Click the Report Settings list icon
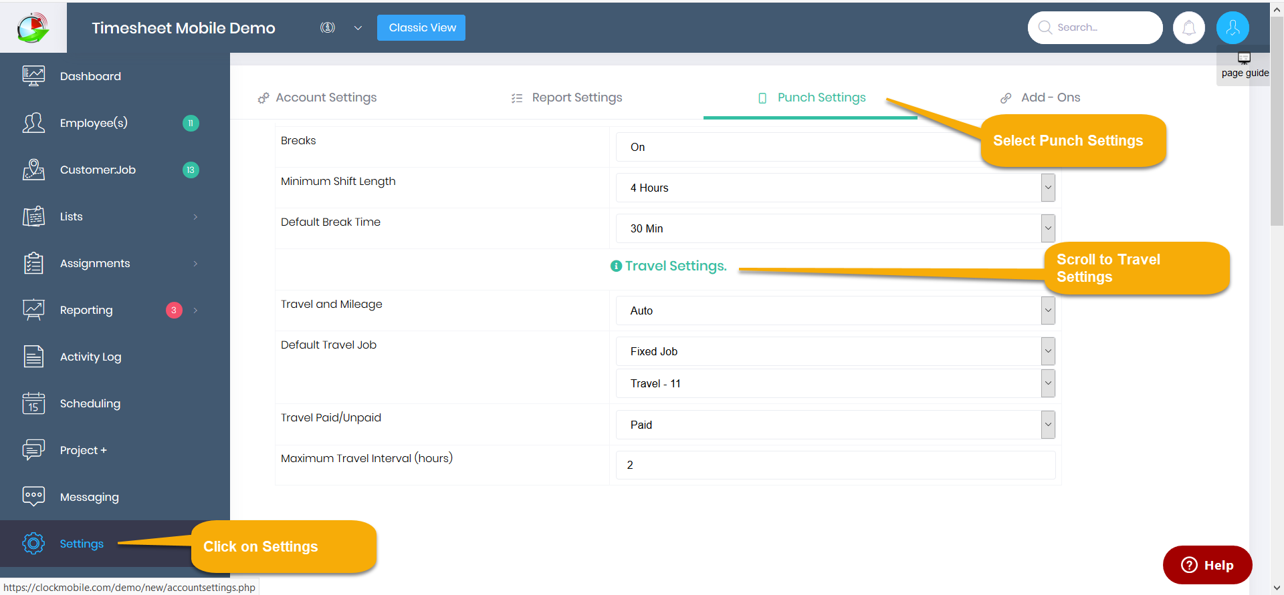Screen dimensions: 1284x595 point(517,98)
